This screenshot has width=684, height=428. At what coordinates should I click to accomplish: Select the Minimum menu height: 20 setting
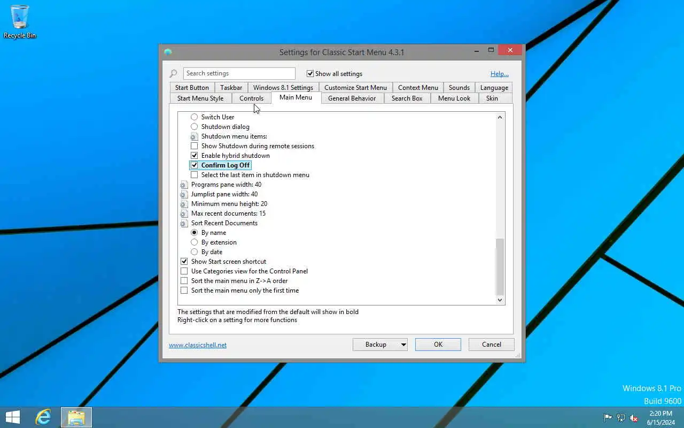229,204
